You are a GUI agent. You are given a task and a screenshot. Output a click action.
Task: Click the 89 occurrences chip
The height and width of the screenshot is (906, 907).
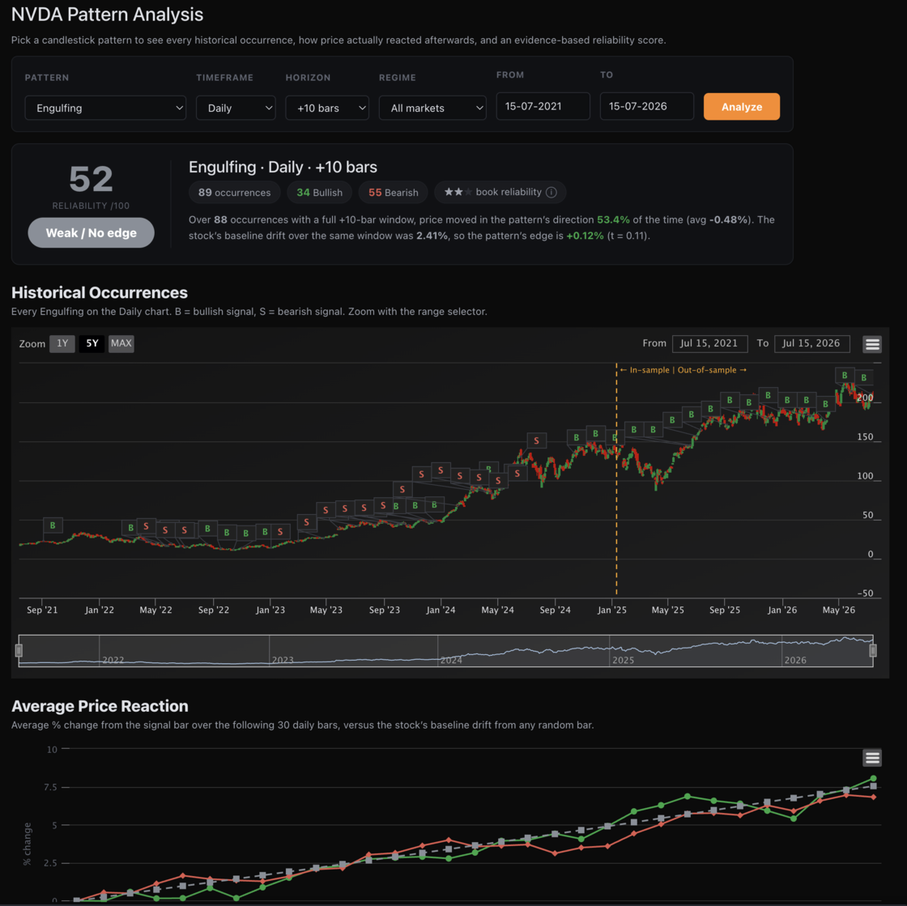coord(234,193)
